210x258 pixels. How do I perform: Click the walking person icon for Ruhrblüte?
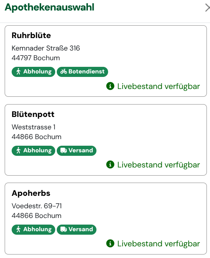tap(18, 71)
